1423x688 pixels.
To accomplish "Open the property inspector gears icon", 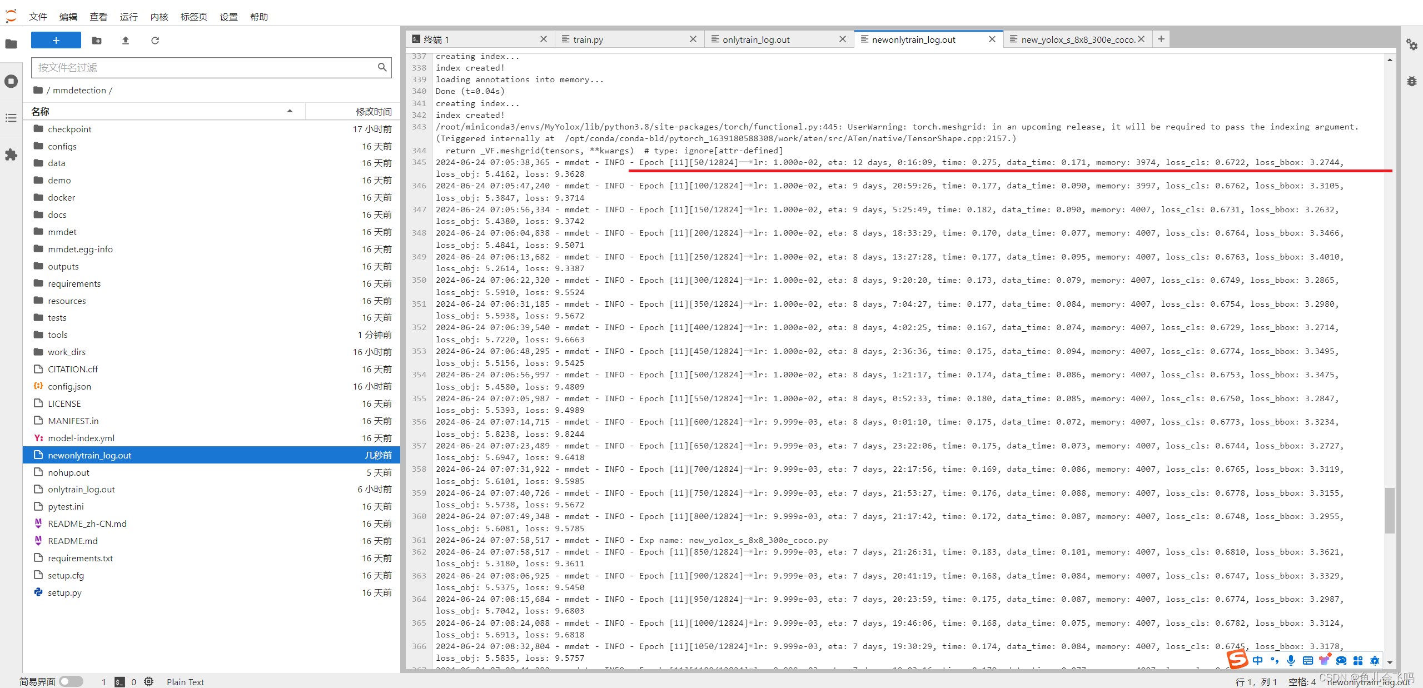I will 1411,44.
